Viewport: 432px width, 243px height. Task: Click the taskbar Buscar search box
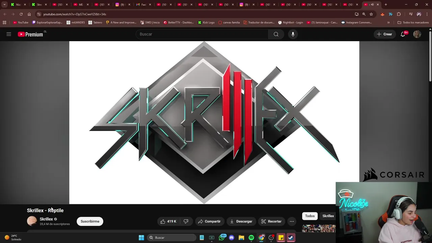click(x=171, y=238)
